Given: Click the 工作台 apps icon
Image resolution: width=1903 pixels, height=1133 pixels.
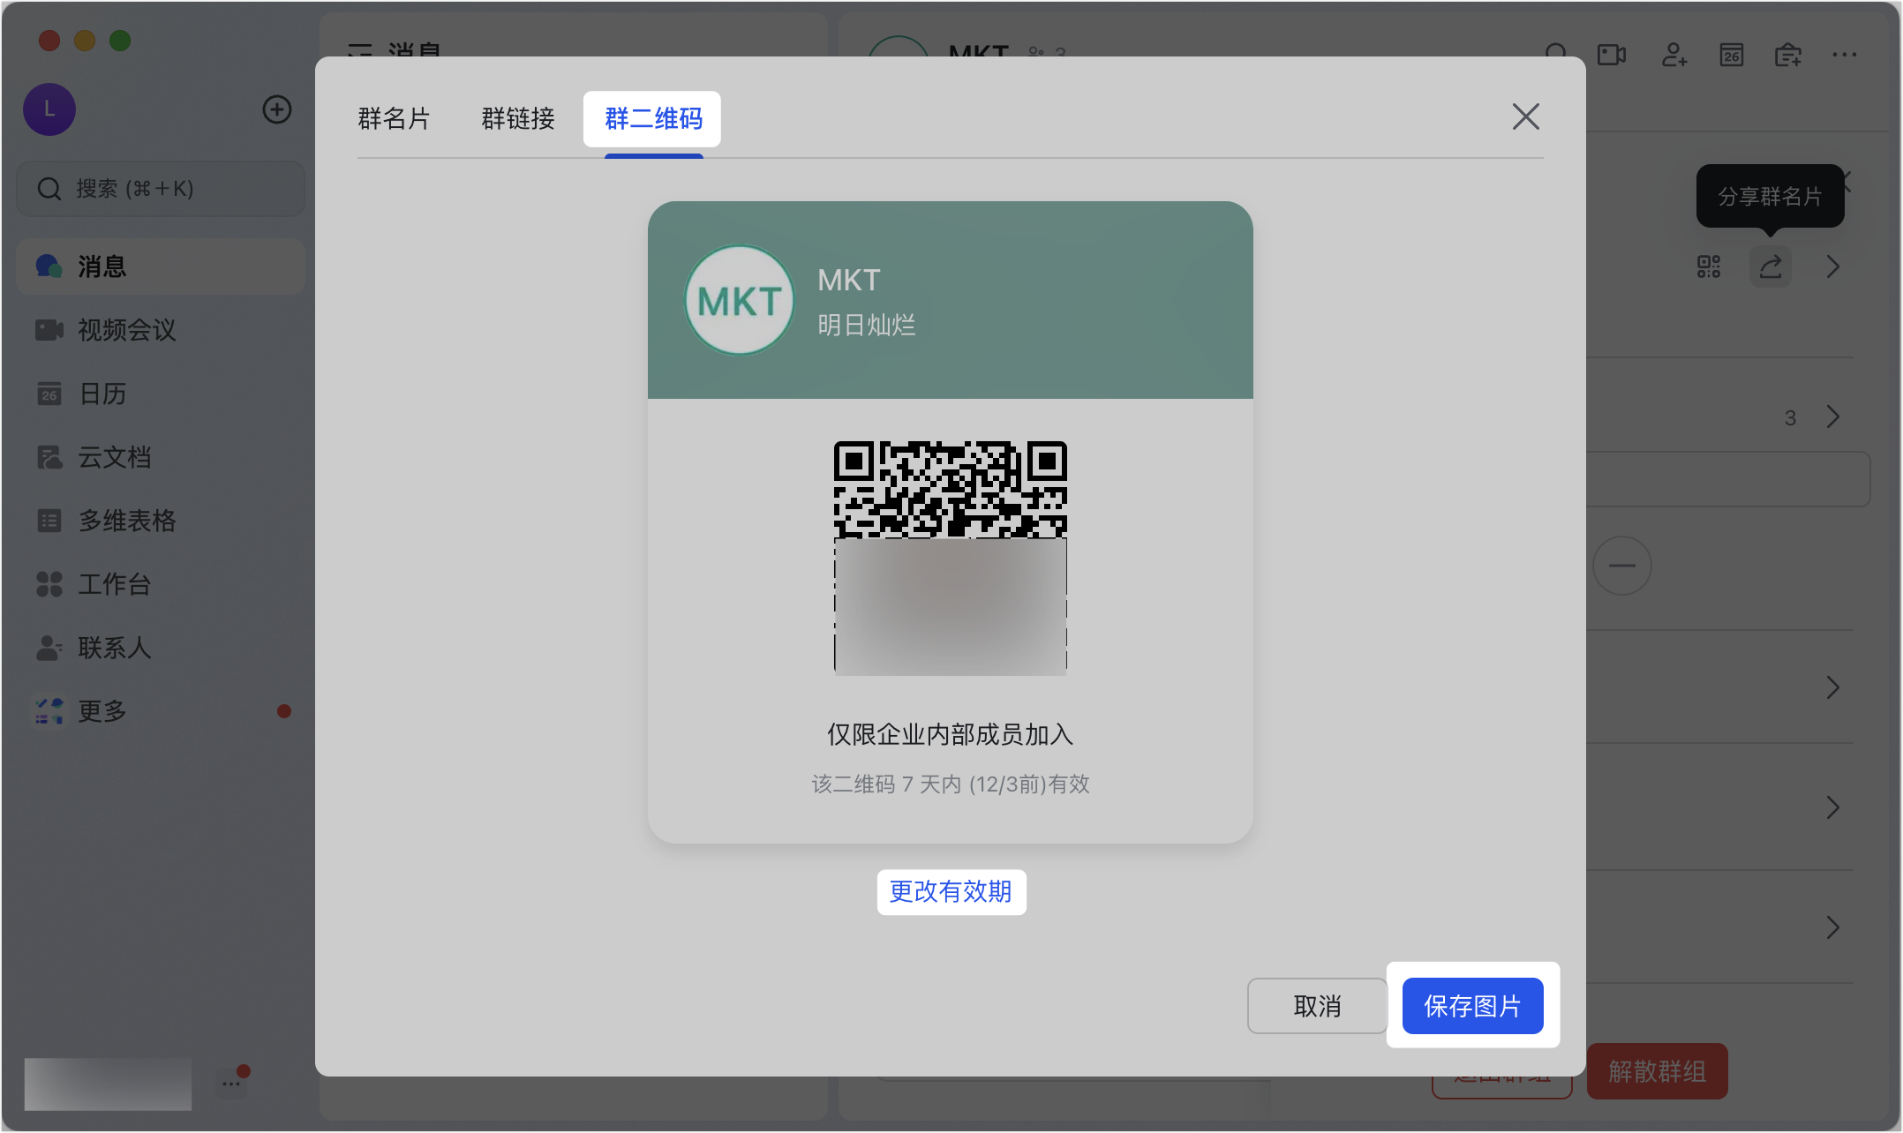Looking at the screenshot, I should click(x=49, y=584).
